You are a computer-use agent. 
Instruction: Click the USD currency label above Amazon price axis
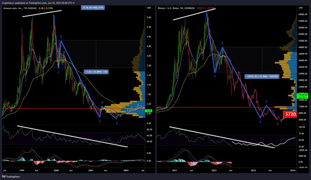tap(149, 8)
